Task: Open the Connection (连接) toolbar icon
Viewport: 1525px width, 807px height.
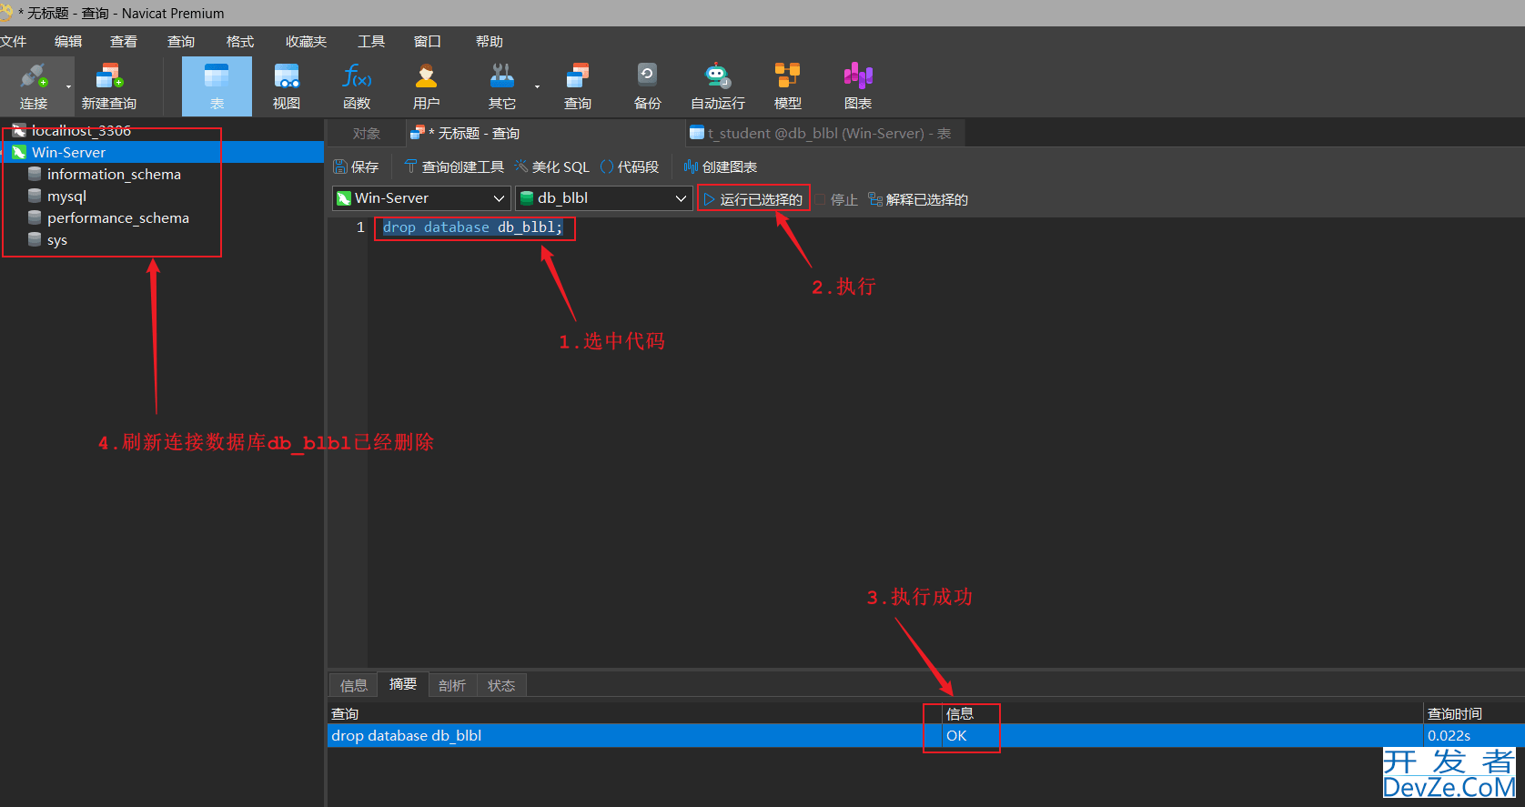Action: [x=34, y=86]
